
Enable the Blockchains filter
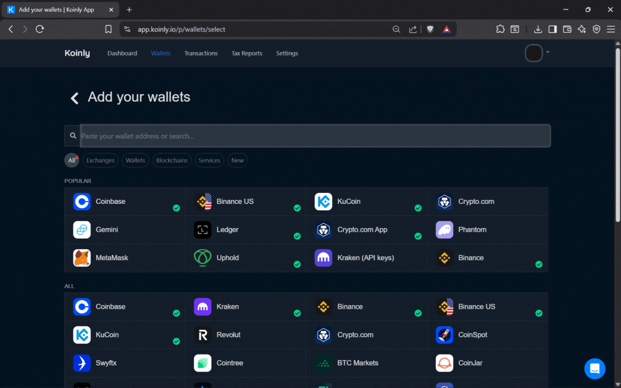pos(172,160)
